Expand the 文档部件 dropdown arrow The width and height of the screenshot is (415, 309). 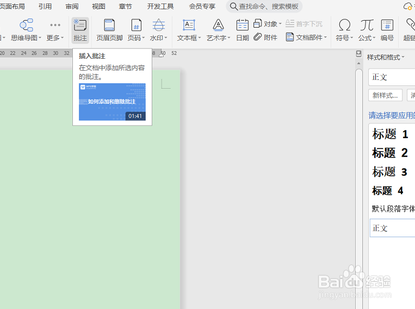325,38
